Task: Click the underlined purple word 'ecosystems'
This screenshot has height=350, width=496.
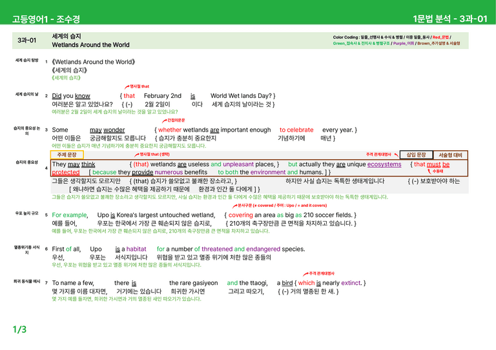Action: click(384, 164)
